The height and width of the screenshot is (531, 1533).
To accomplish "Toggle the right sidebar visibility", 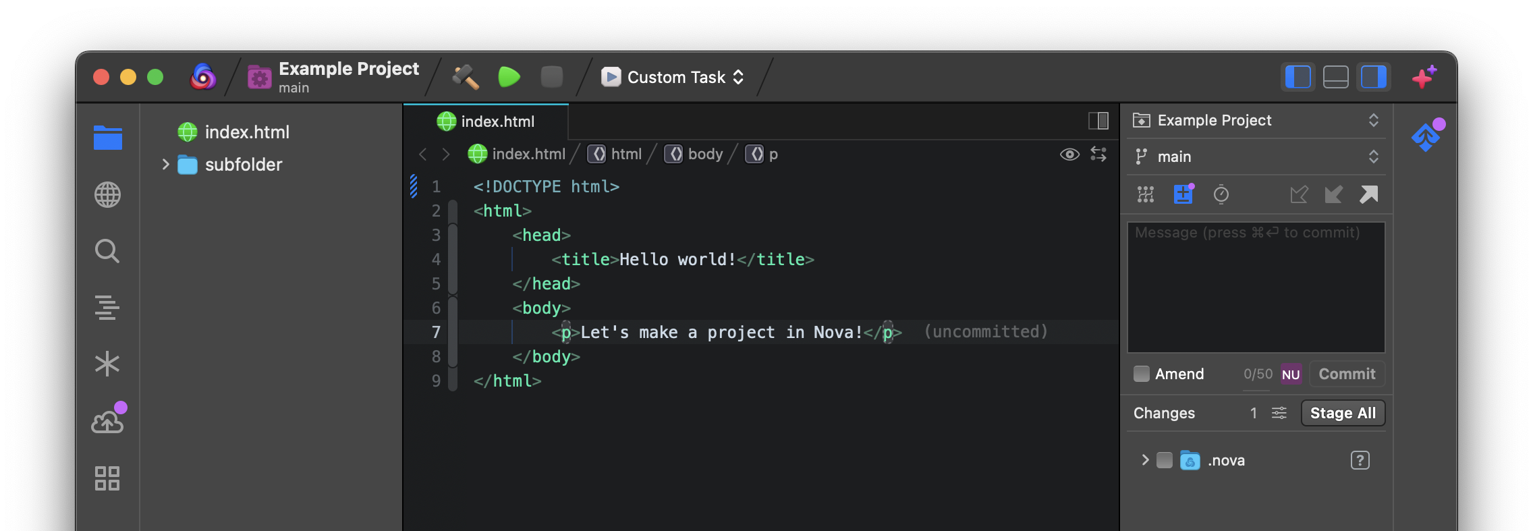I will click(x=1374, y=77).
